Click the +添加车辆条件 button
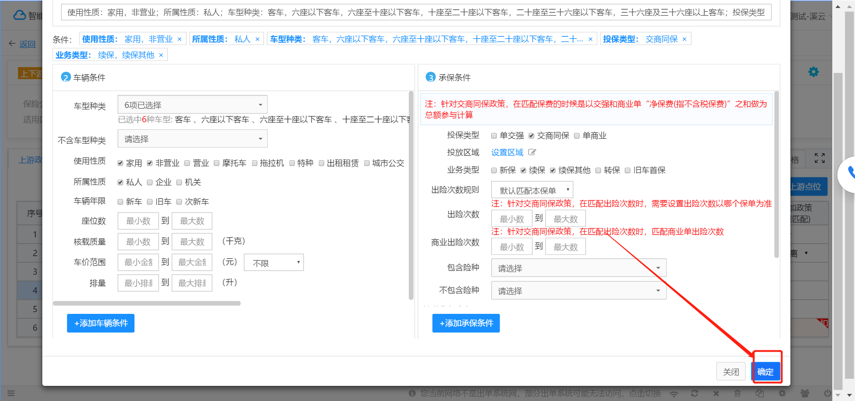The width and height of the screenshot is (855, 401). pyautogui.click(x=101, y=323)
